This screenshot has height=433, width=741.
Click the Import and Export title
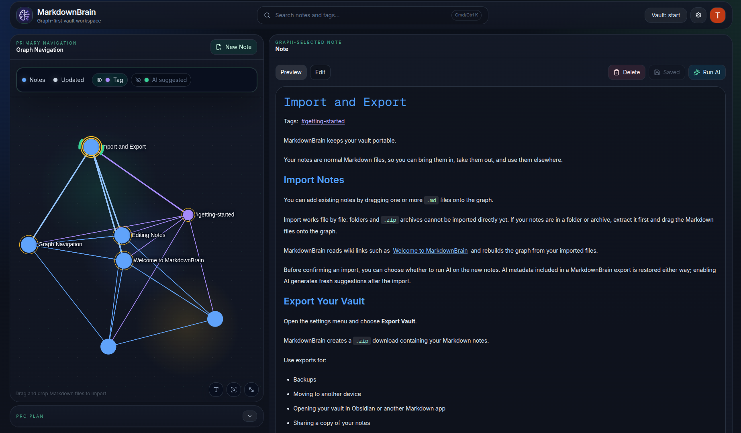point(345,102)
